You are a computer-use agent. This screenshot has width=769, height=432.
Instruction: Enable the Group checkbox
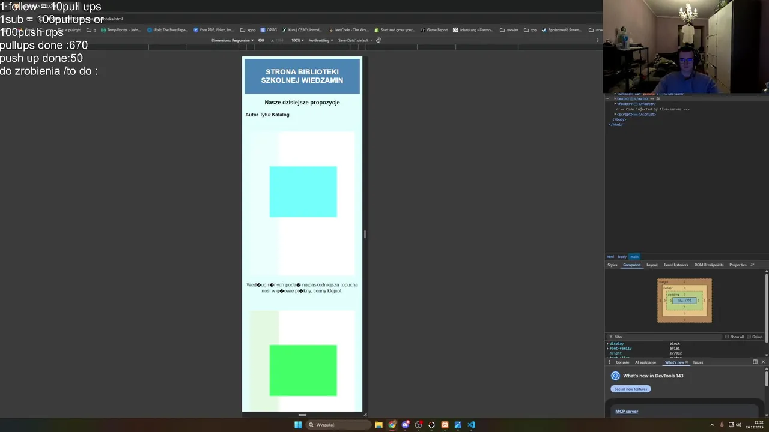(x=749, y=337)
